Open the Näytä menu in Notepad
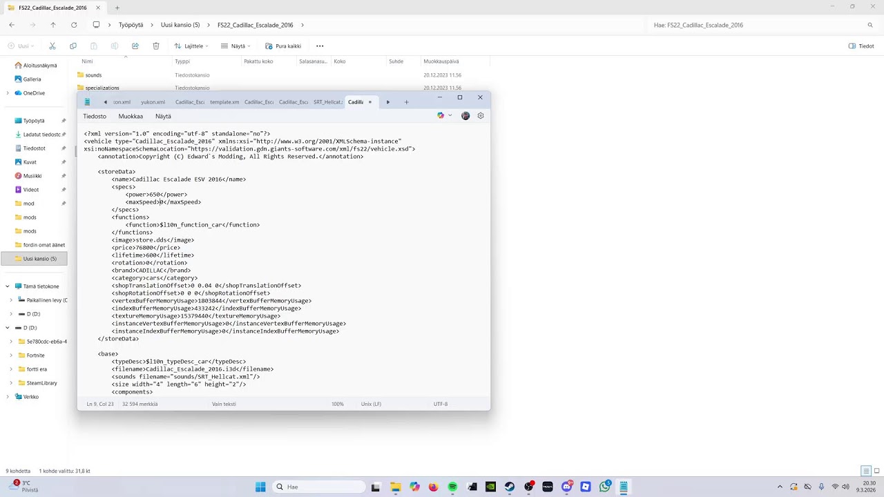Screen dimensions: 884x497 pyautogui.click(x=163, y=117)
